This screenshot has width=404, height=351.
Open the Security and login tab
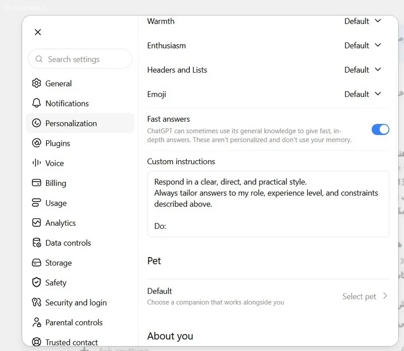coord(80,303)
